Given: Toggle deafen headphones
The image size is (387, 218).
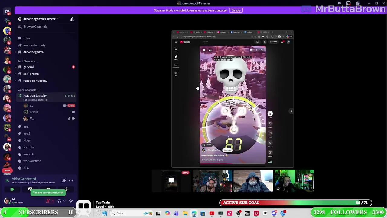Looking at the screenshot, I should [x=60, y=201].
